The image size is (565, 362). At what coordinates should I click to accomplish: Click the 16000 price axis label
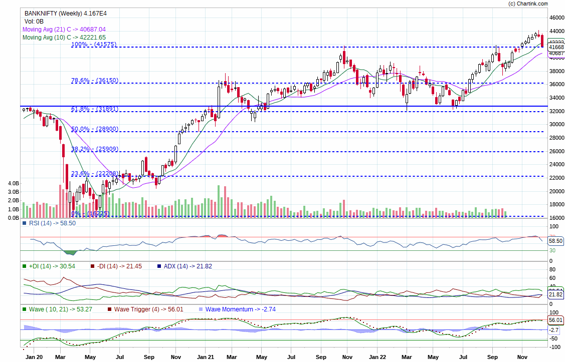coord(556,218)
